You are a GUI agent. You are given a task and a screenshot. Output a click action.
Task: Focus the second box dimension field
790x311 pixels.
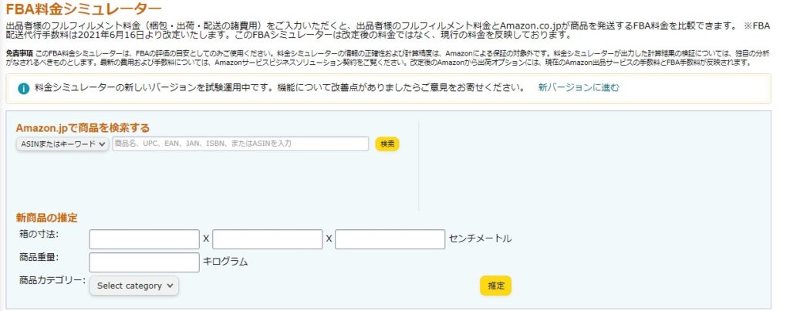coord(268,239)
